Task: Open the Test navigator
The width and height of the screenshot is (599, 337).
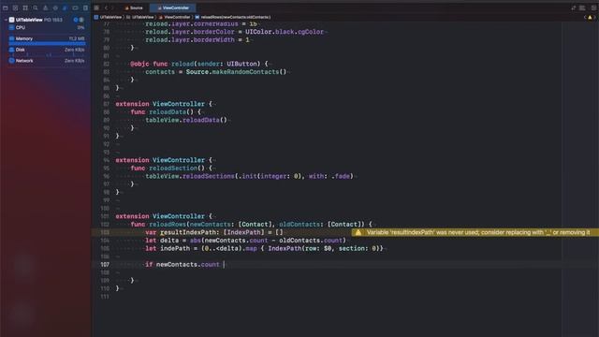Action: click(x=55, y=7)
